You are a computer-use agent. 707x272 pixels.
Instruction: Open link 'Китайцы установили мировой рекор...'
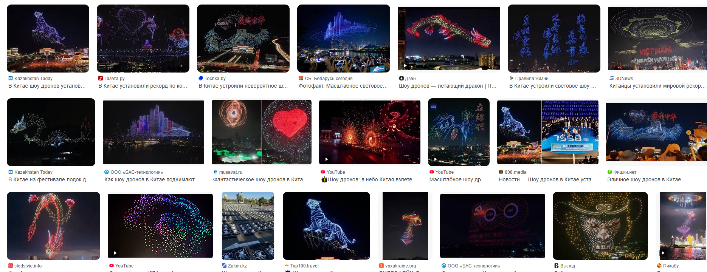pyautogui.click(x=657, y=86)
